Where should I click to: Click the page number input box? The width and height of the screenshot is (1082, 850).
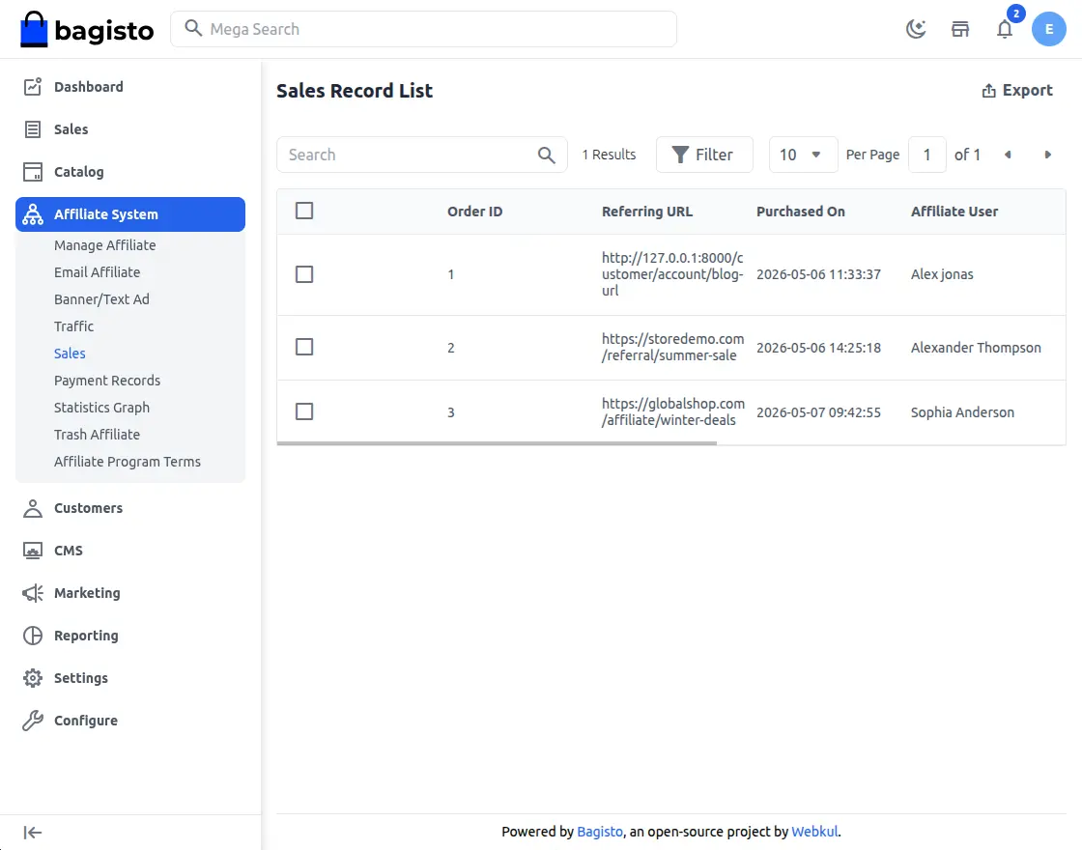click(926, 155)
